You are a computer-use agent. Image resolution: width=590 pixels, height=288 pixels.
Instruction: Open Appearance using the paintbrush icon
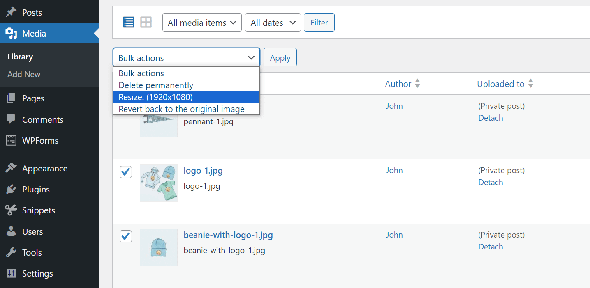(x=11, y=168)
